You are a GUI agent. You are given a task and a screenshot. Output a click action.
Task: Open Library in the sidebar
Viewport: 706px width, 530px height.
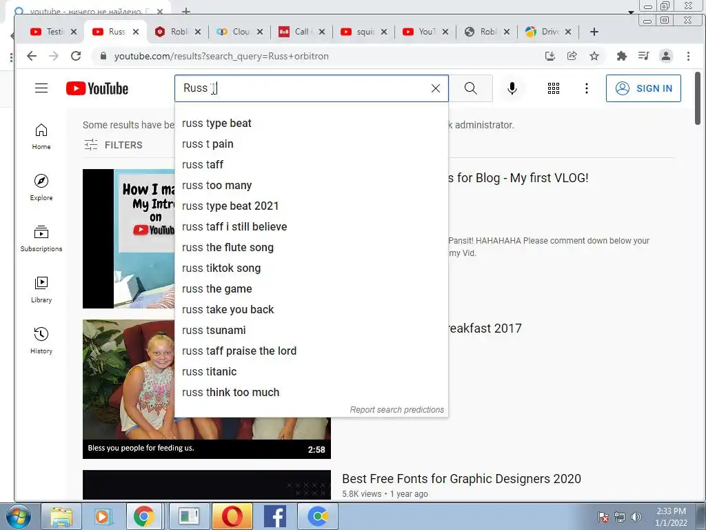[41, 289]
